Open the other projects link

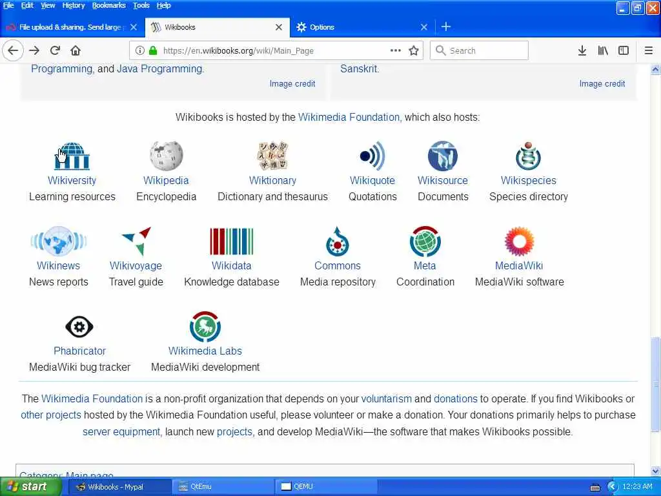pyautogui.click(x=50, y=415)
